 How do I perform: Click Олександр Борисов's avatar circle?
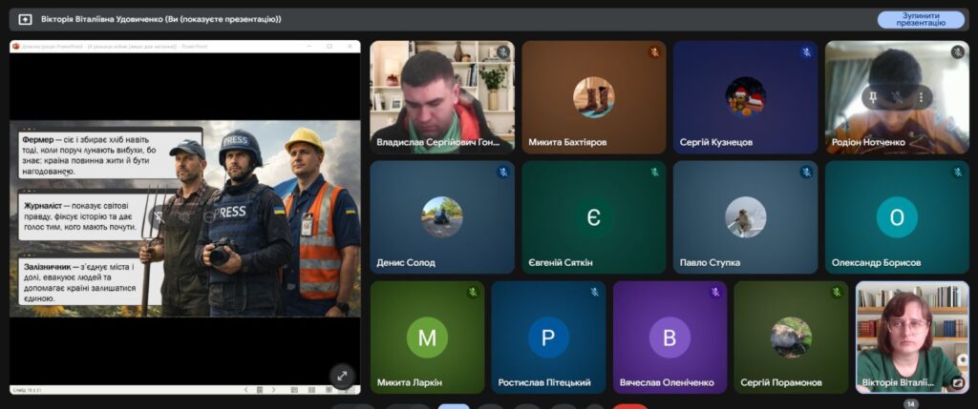pyautogui.click(x=896, y=217)
